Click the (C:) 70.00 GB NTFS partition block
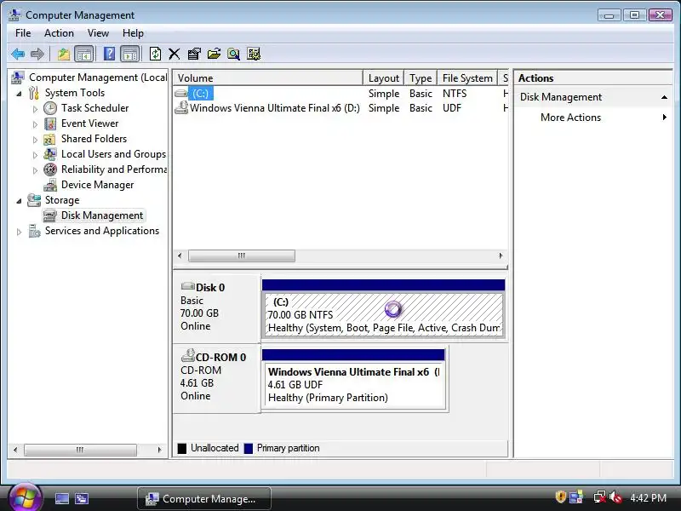Viewport: 681px width, 511px height. [x=383, y=314]
